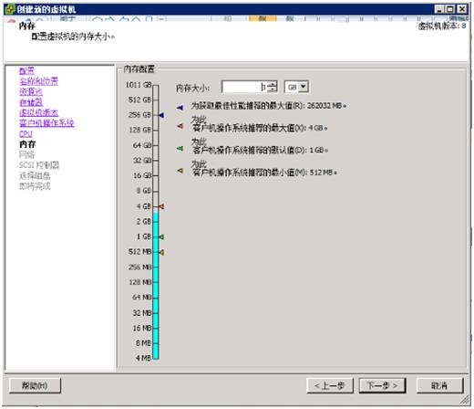Click the 帮助(H) button
The width and height of the screenshot is (474, 409).
click(x=35, y=386)
